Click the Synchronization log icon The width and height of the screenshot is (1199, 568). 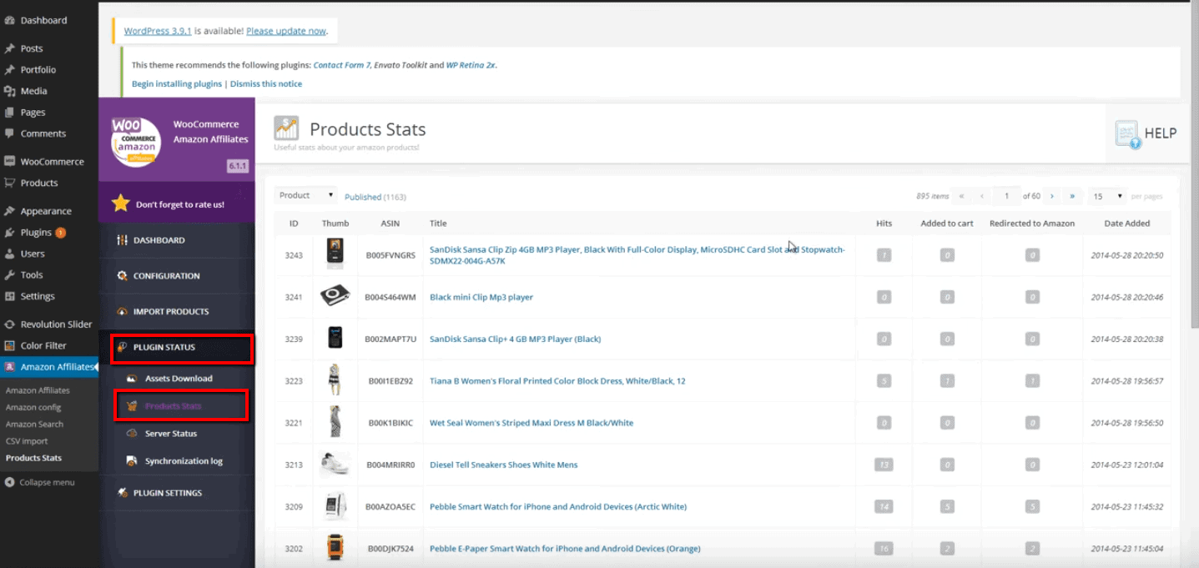[131, 461]
